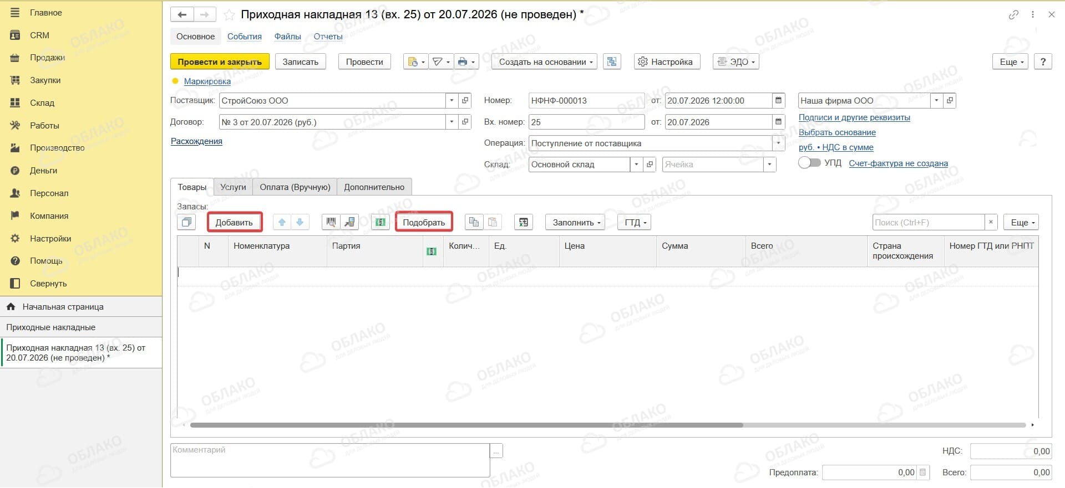Open the Главное section icon
The height and width of the screenshot is (488, 1065).
[x=15, y=12]
